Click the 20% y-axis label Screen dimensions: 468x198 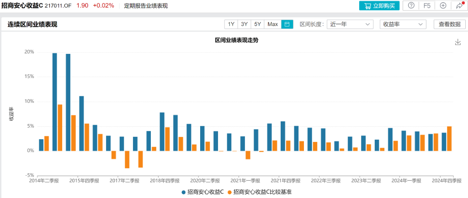(30, 52)
